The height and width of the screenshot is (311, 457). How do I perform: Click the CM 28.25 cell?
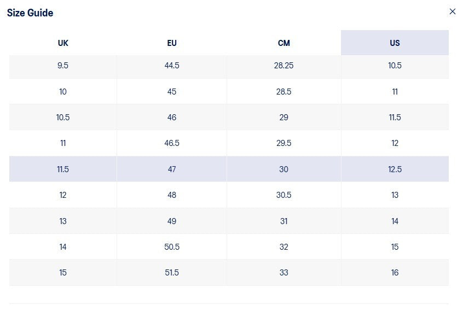(284, 66)
